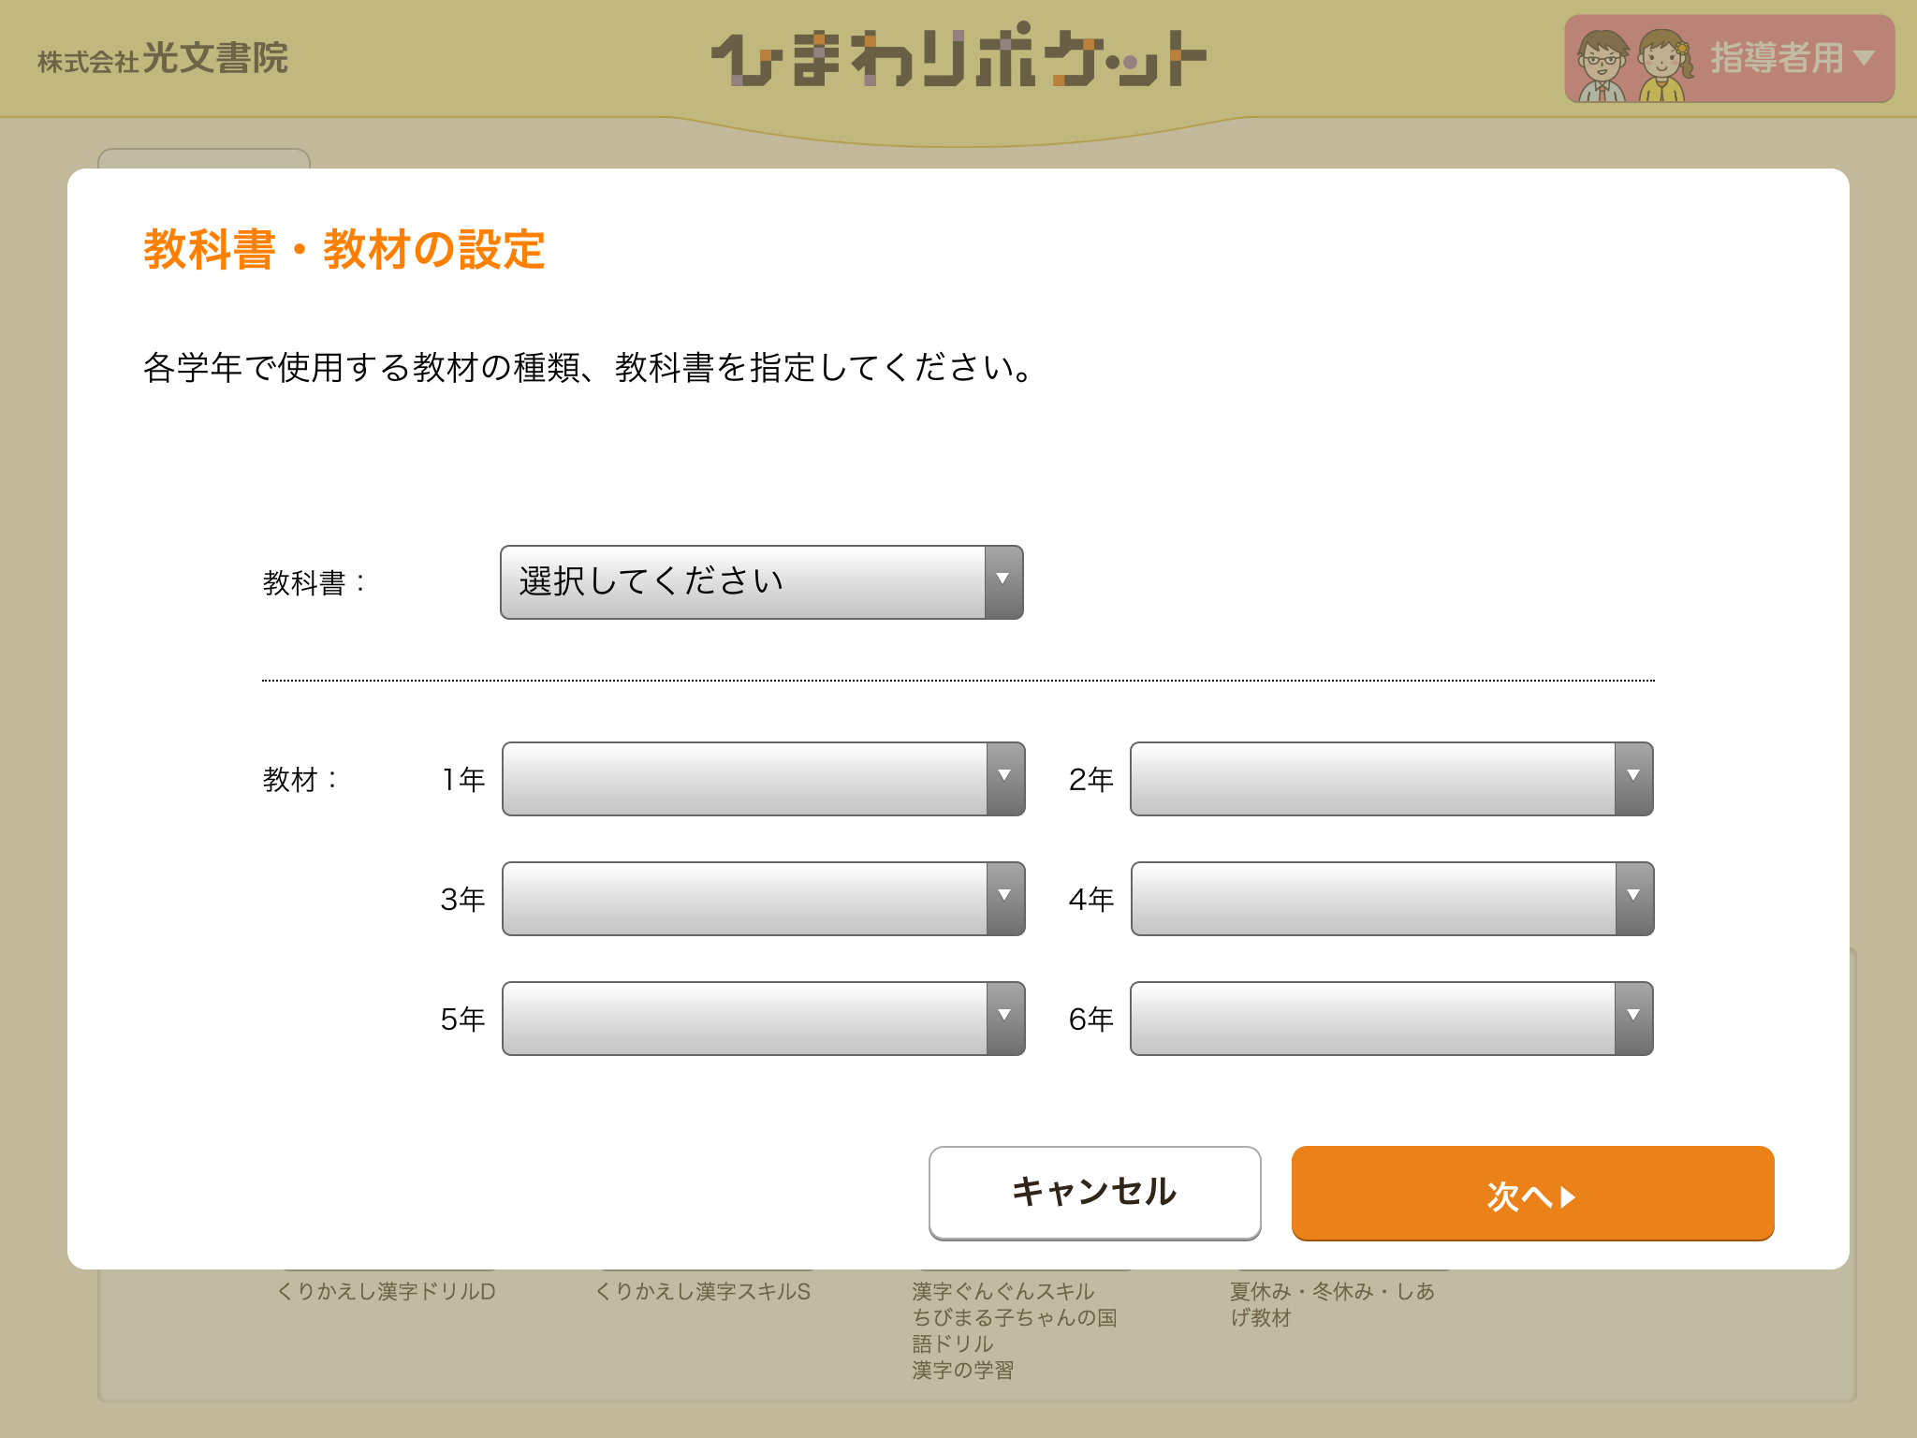Click the ひまわりポケット logo
The height and width of the screenshot is (1438, 1917).
click(958, 56)
